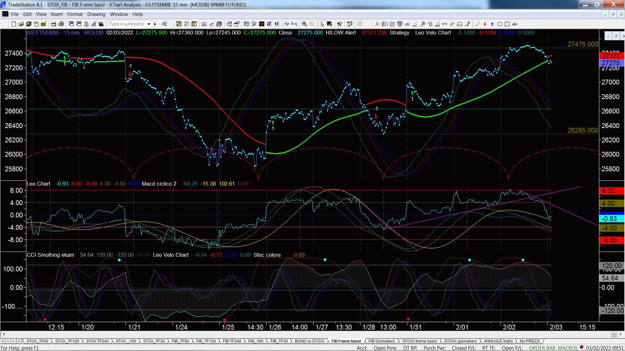625x351 pixels.
Task: Select the red down arrow drawing tool
Action: point(485,24)
